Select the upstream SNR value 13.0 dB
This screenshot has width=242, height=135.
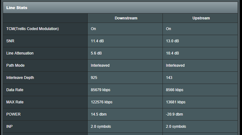pos(173,41)
